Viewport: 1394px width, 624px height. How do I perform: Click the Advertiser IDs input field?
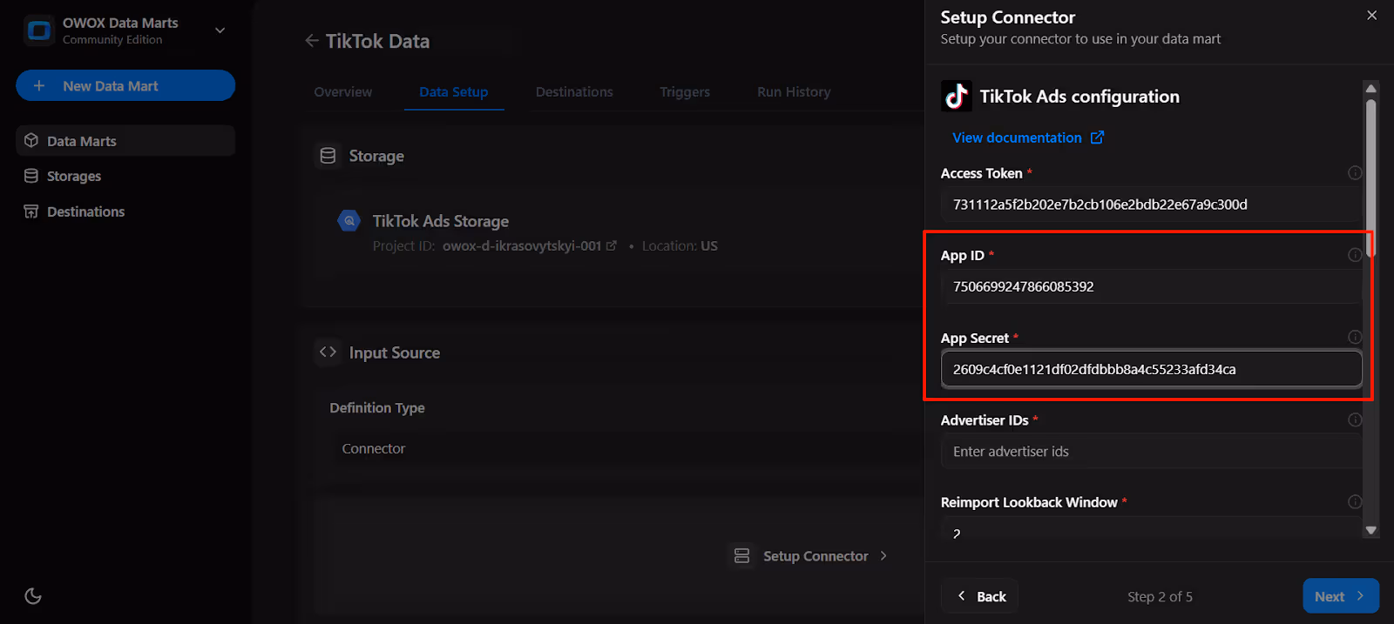click(1150, 452)
